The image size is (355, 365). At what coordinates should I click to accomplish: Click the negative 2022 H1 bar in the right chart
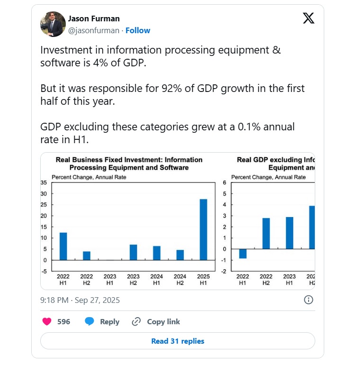243,254
